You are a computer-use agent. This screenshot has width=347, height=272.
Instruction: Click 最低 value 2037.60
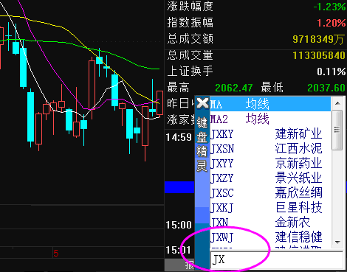click(326, 88)
